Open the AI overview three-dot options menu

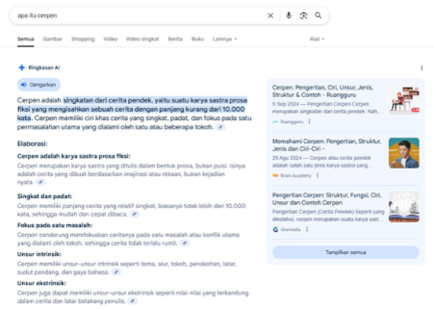pos(422,68)
